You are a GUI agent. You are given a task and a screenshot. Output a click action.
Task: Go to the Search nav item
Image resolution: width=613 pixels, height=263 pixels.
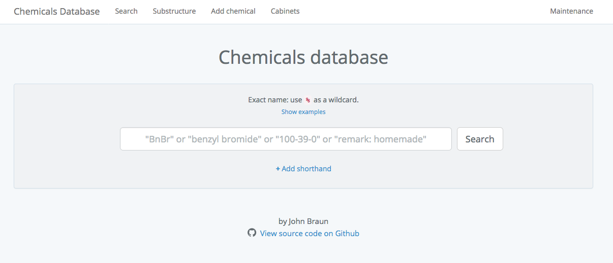point(126,11)
